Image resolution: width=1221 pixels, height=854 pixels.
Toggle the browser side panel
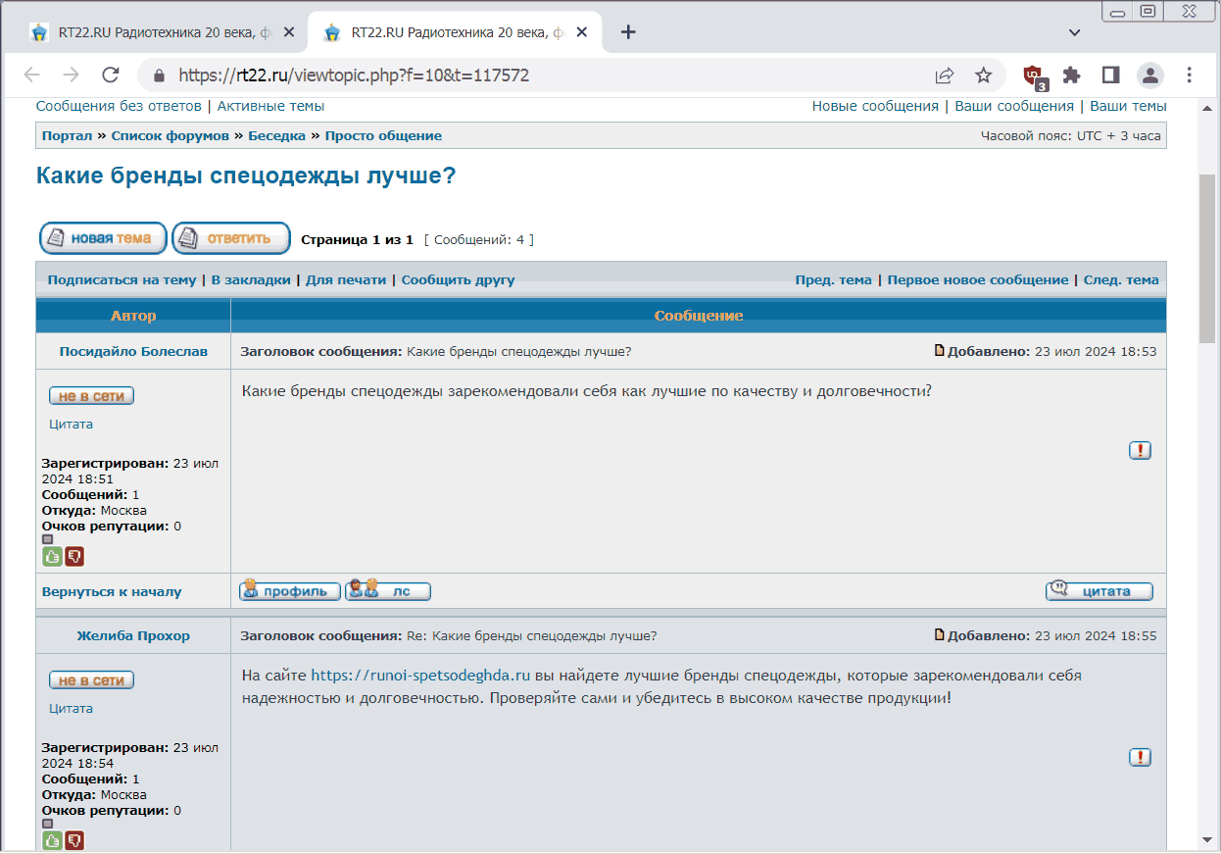[x=1110, y=75]
